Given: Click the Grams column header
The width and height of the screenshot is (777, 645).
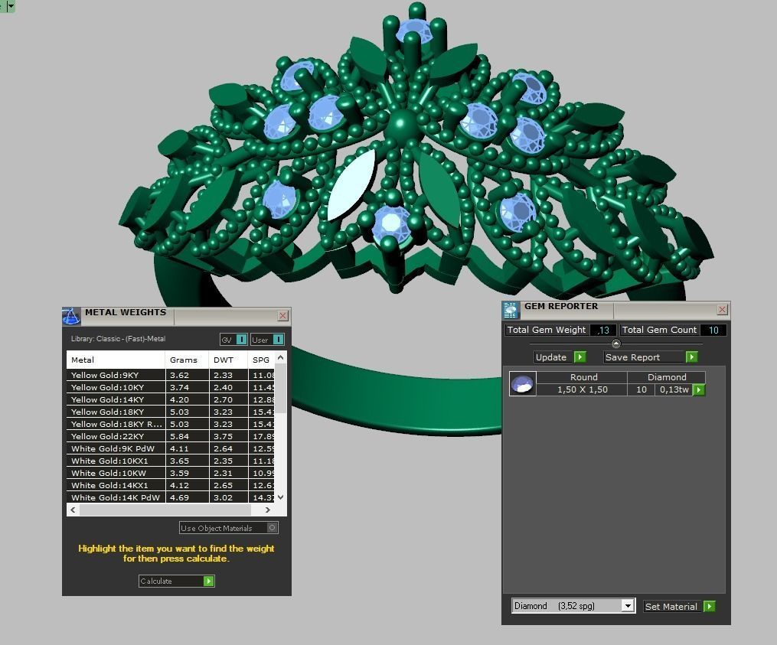Looking at the screenshot, I should point(186,360).
